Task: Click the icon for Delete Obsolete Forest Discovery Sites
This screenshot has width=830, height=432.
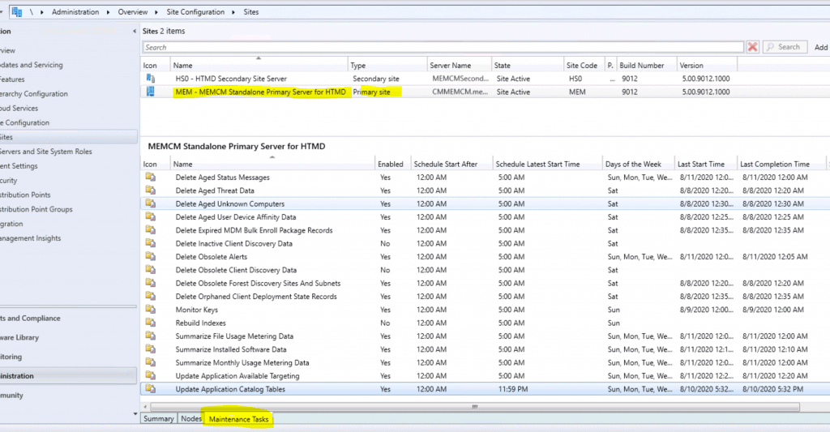Action: pyautogui.click(x=150, y=283)
